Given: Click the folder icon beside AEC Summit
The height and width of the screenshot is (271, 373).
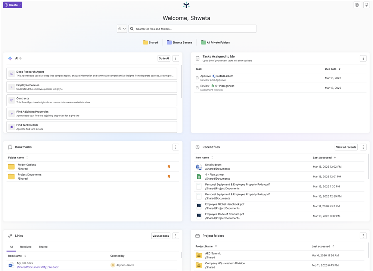Looking at the screenshot, I should 199,255.
